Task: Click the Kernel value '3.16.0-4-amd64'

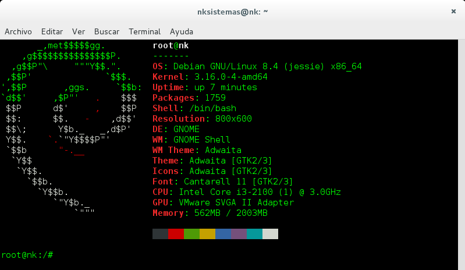Action: point(230,77)
